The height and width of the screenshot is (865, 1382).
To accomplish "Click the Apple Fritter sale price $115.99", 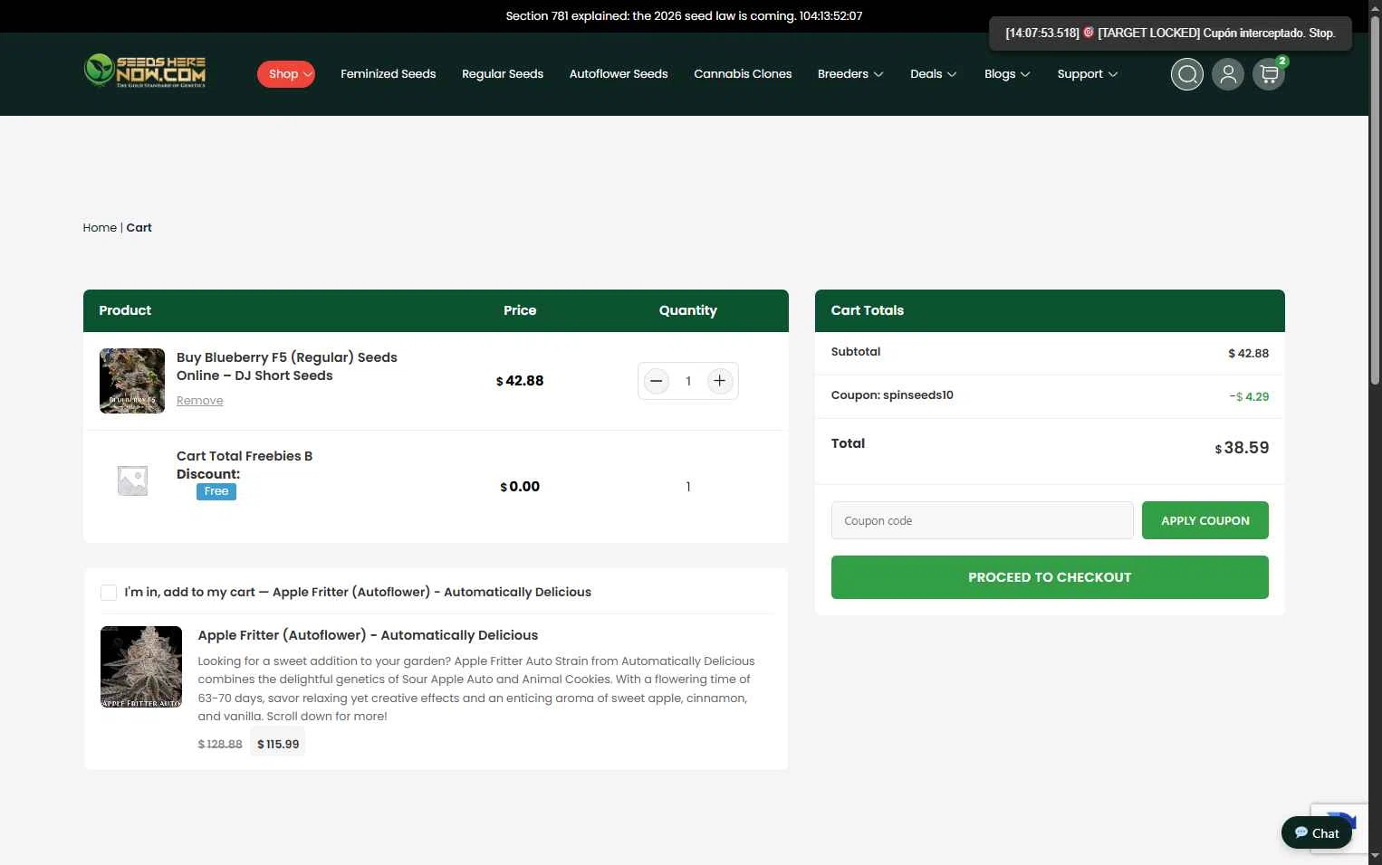I will pos(278,744).
